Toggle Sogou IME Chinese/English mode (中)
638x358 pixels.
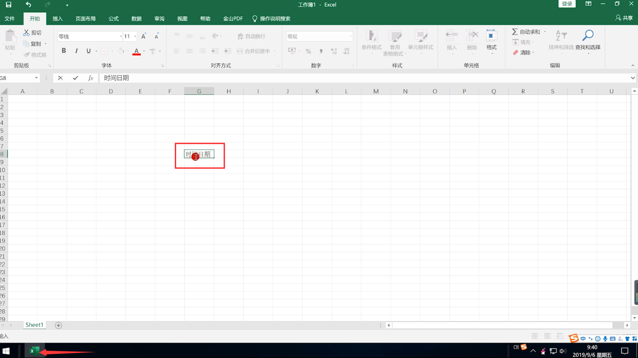(583, 339)
